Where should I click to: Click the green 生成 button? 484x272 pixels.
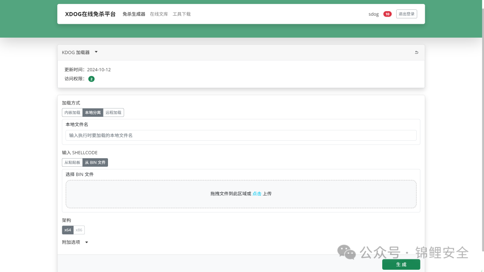click(401, 264)
